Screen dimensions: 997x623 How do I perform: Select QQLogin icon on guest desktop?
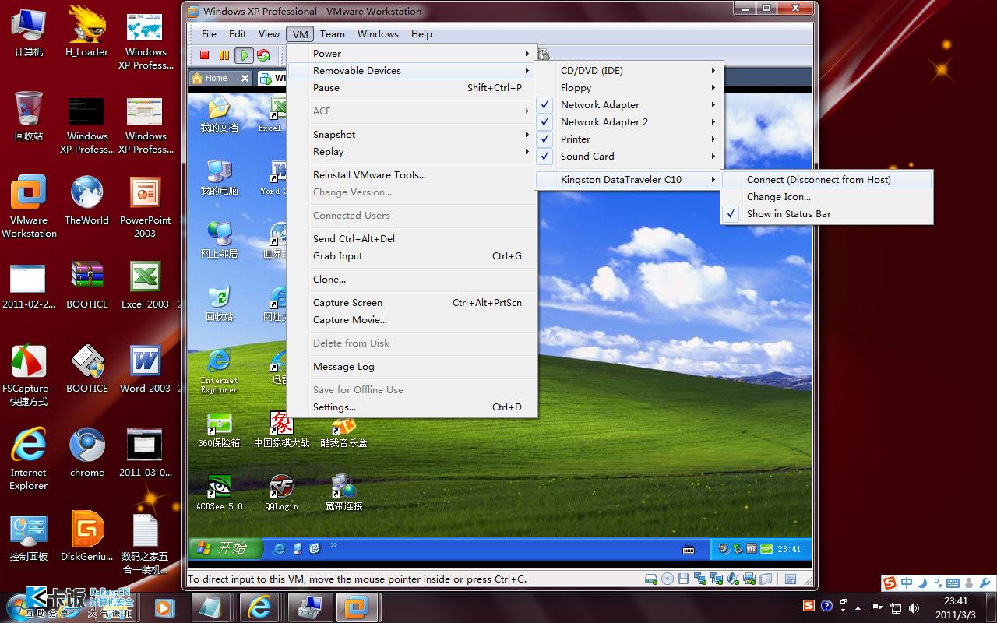pos(281,493)
